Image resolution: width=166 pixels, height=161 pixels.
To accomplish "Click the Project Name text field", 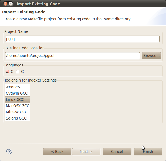I will click(x=82, y=39).
